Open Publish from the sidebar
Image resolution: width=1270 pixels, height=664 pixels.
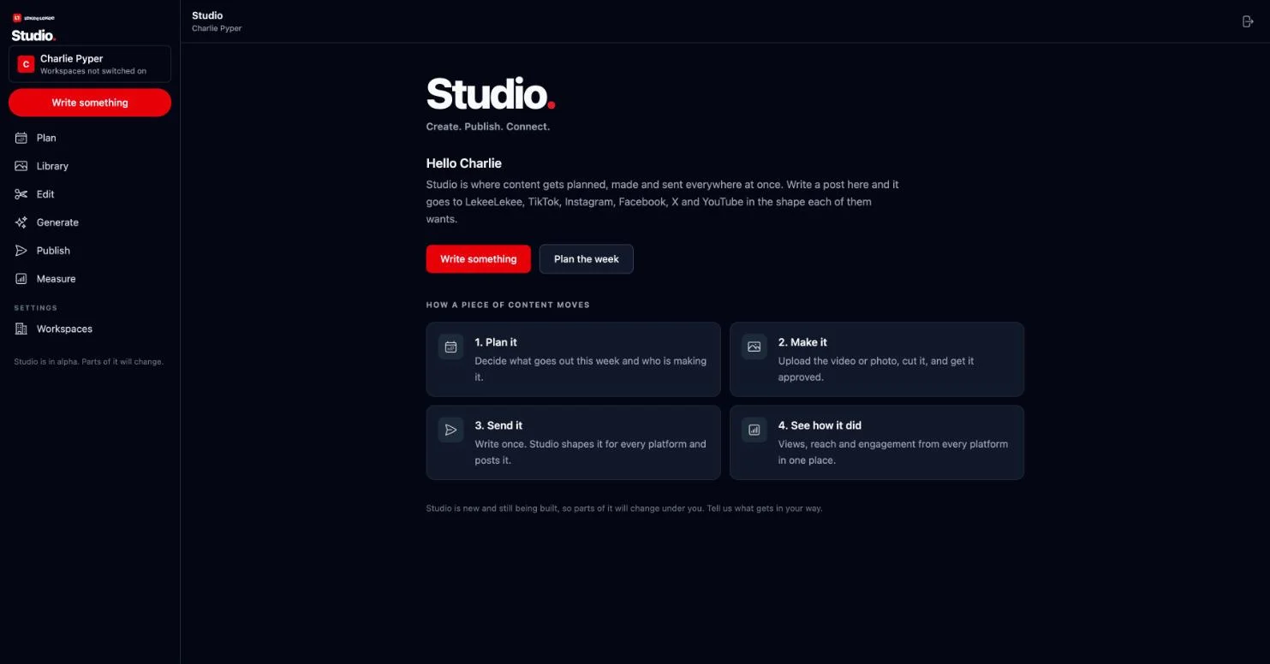click(x=90, y=251)
